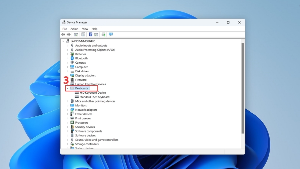Toggle the Show/Hide Console Tree icon

[76, 34]
